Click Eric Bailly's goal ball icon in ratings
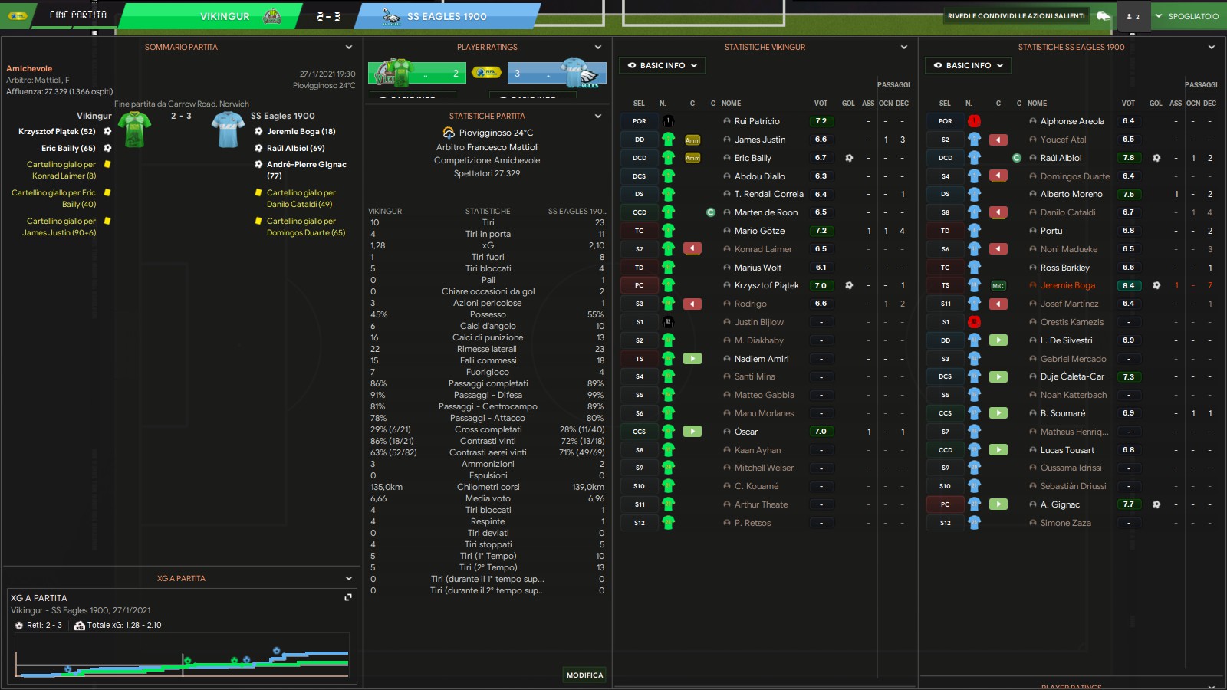Image resolution: width=1227 pixels, height=690 pixels. 849,158
